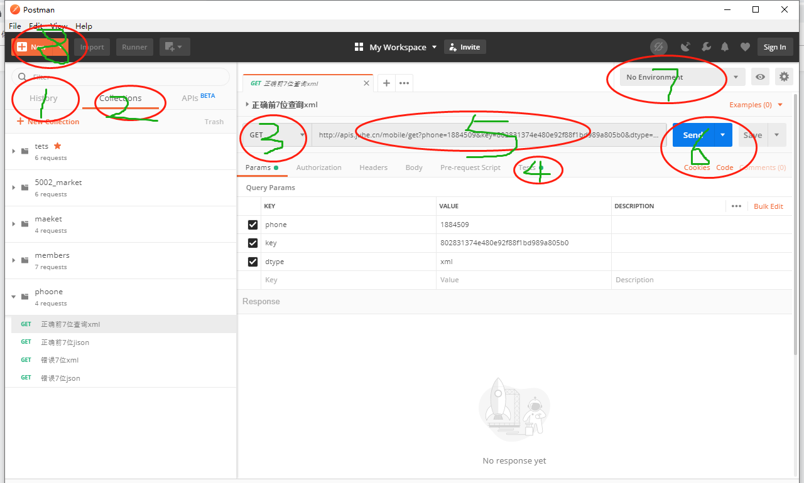Open the Authorization tab
The image size is (804, 483).
[x=319, y=167]
